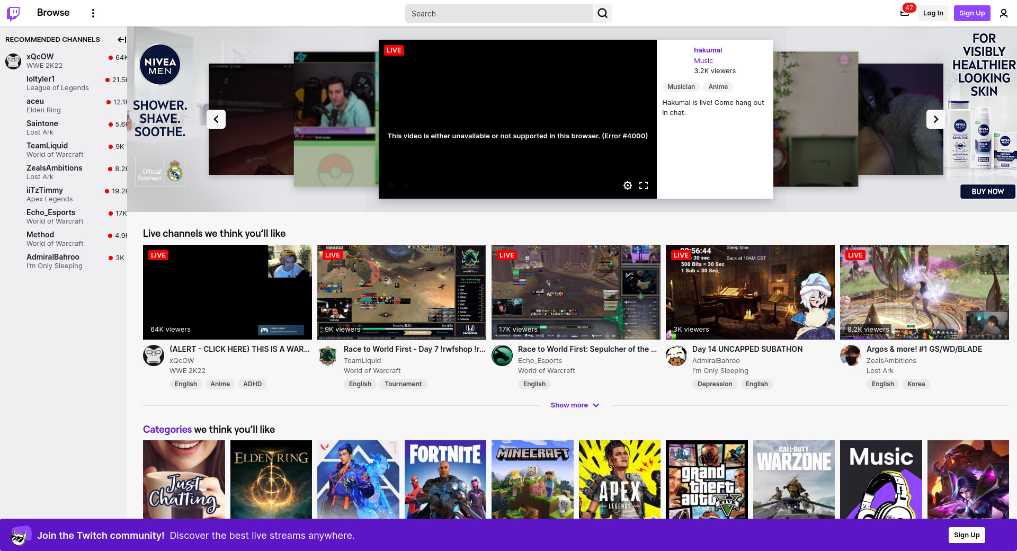Viewport: 1017px width, 551px height.
Task: Open the user account profile icon
Action: click(x=1003, y=13)
